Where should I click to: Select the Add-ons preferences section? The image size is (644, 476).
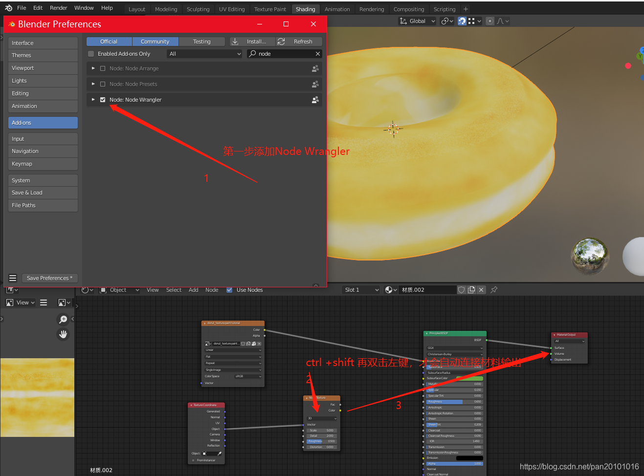[x=43, y=123]
